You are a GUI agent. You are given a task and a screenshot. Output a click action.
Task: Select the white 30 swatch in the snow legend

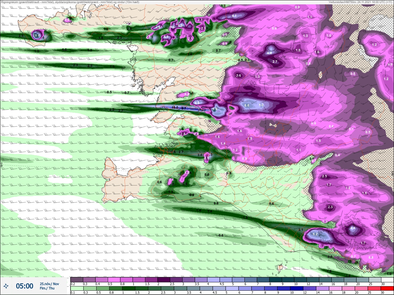388,280
